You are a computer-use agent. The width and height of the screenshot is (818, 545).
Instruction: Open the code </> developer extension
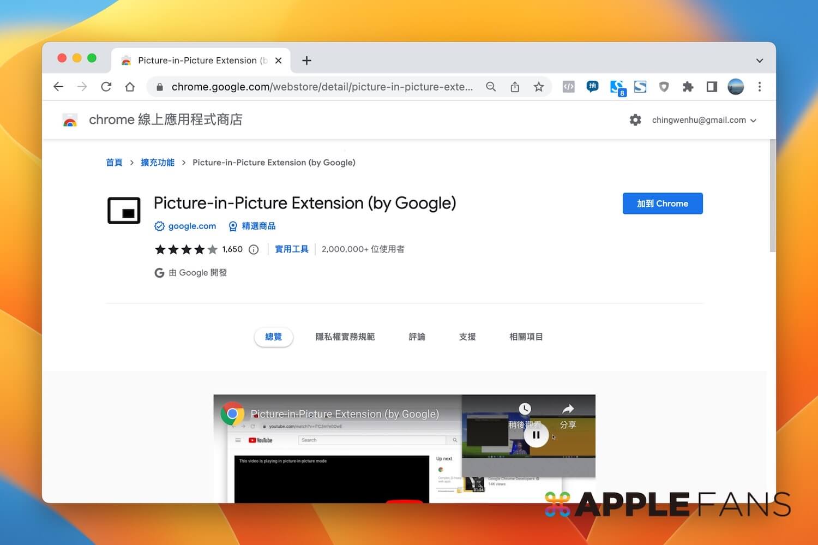(568, 87)
